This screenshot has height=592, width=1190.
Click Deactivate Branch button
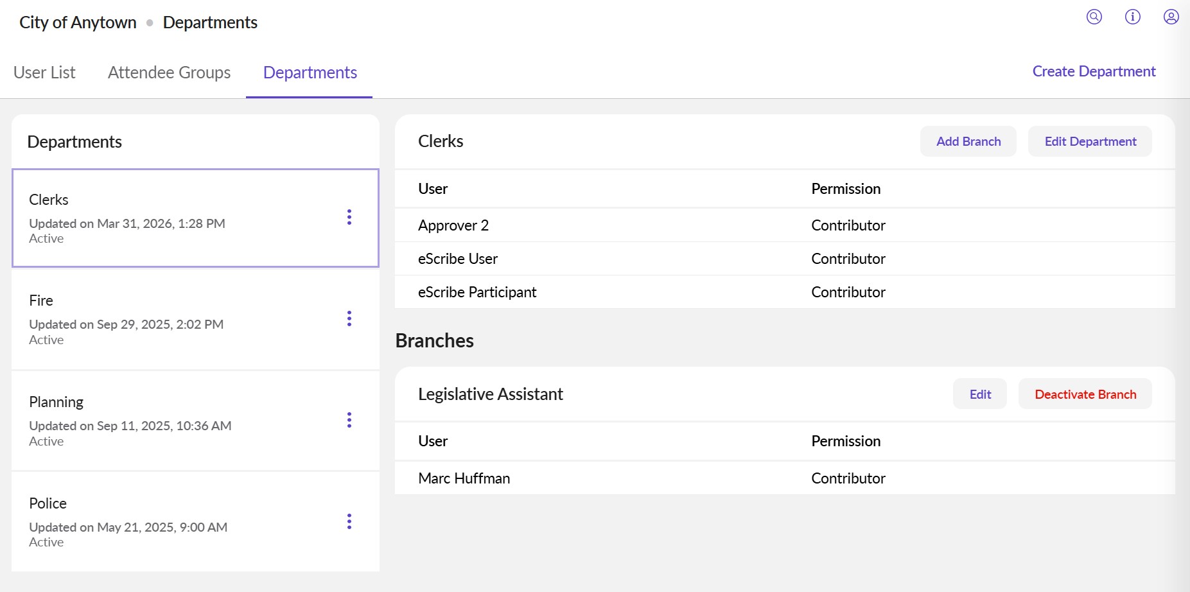click(1085, 394)
